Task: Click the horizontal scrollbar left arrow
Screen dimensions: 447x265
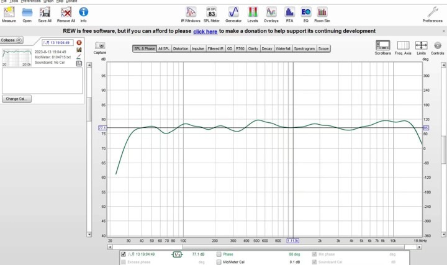Action: (110, 247)
